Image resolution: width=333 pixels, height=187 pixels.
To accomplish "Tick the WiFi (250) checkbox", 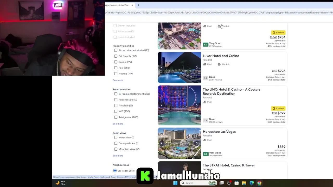I will point(116,111).
